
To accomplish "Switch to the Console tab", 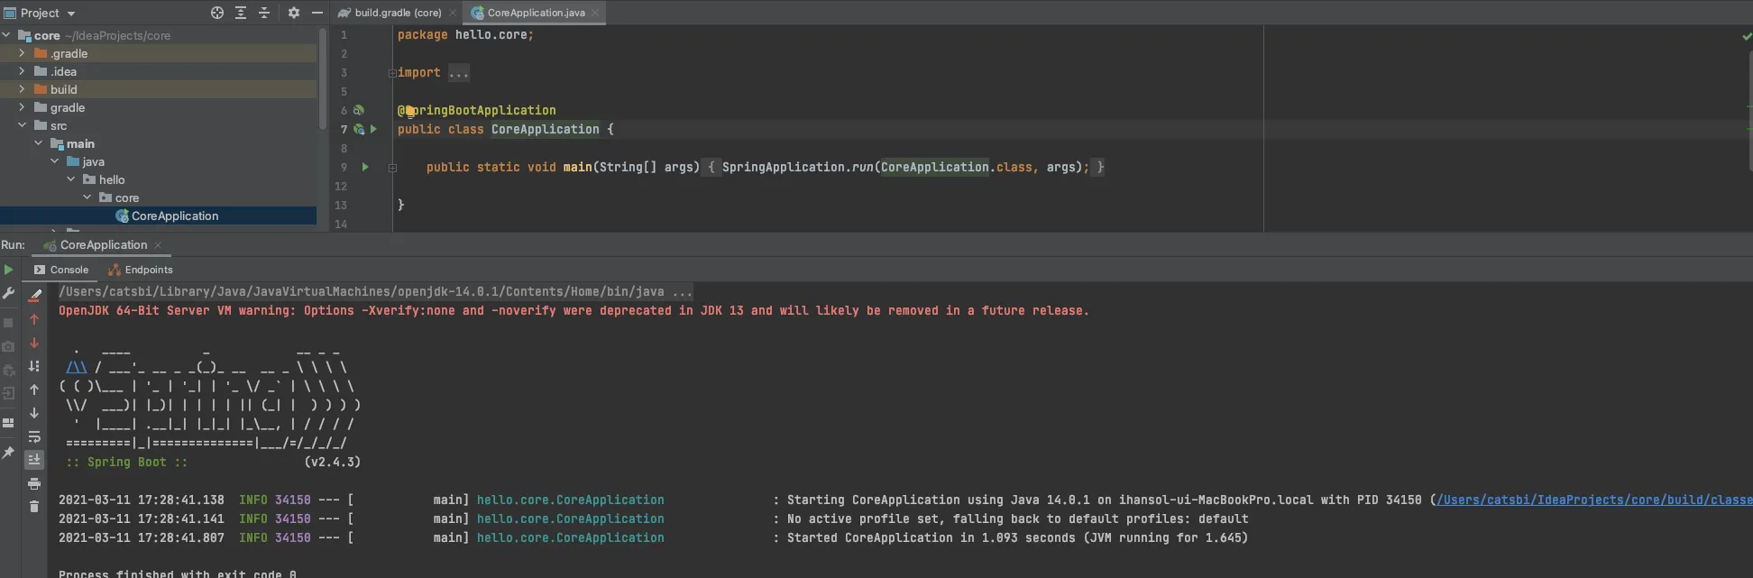I will pyautogui.click(x=61, y=270).
